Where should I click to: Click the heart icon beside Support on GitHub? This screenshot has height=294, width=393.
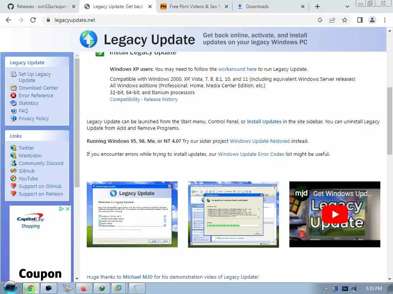(13, 186)
